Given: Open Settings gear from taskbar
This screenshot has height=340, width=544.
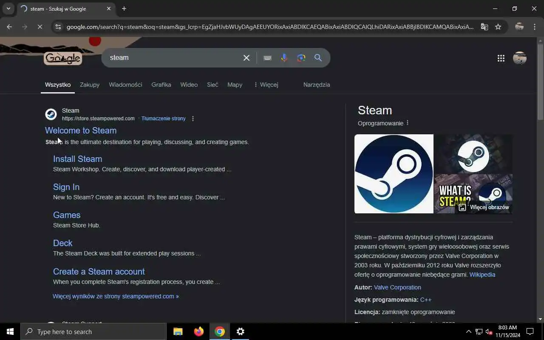Looking at the screenshot, I should point(241,331).
